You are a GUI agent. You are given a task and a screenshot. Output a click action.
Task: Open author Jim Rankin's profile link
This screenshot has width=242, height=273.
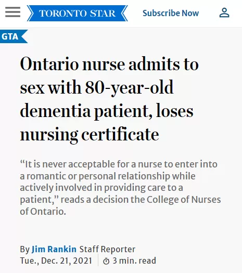54,249
